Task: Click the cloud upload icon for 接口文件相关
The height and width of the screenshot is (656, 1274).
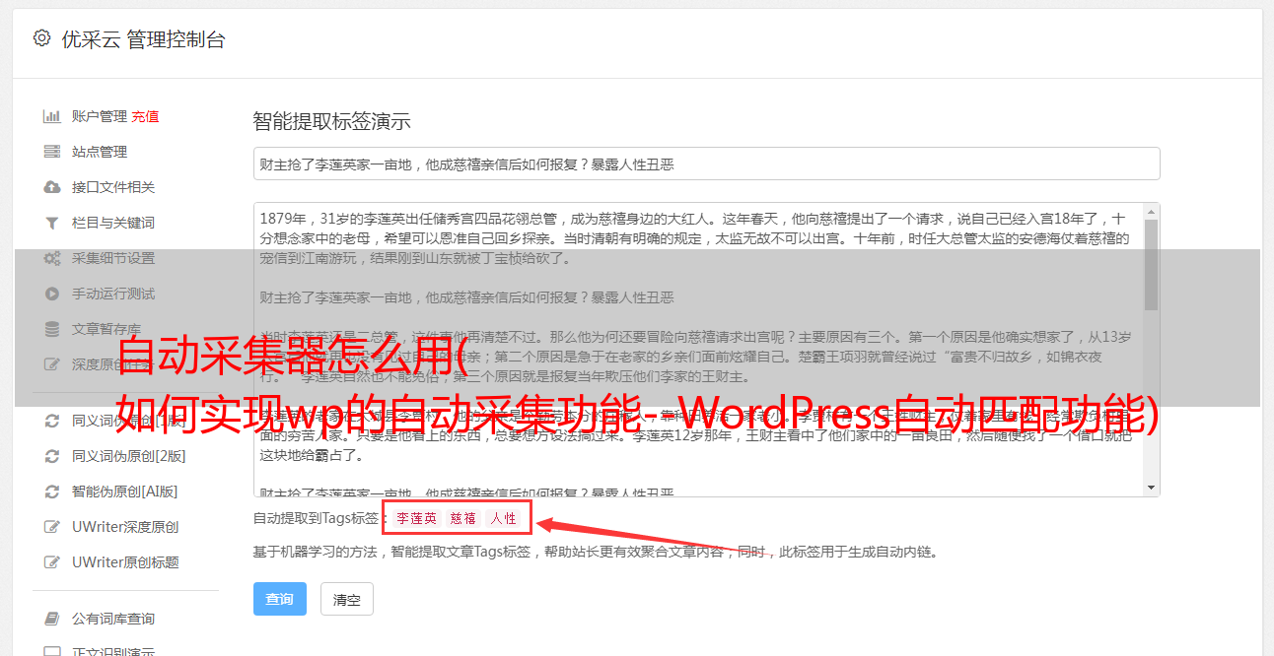Action: click(x=52, y=187)
